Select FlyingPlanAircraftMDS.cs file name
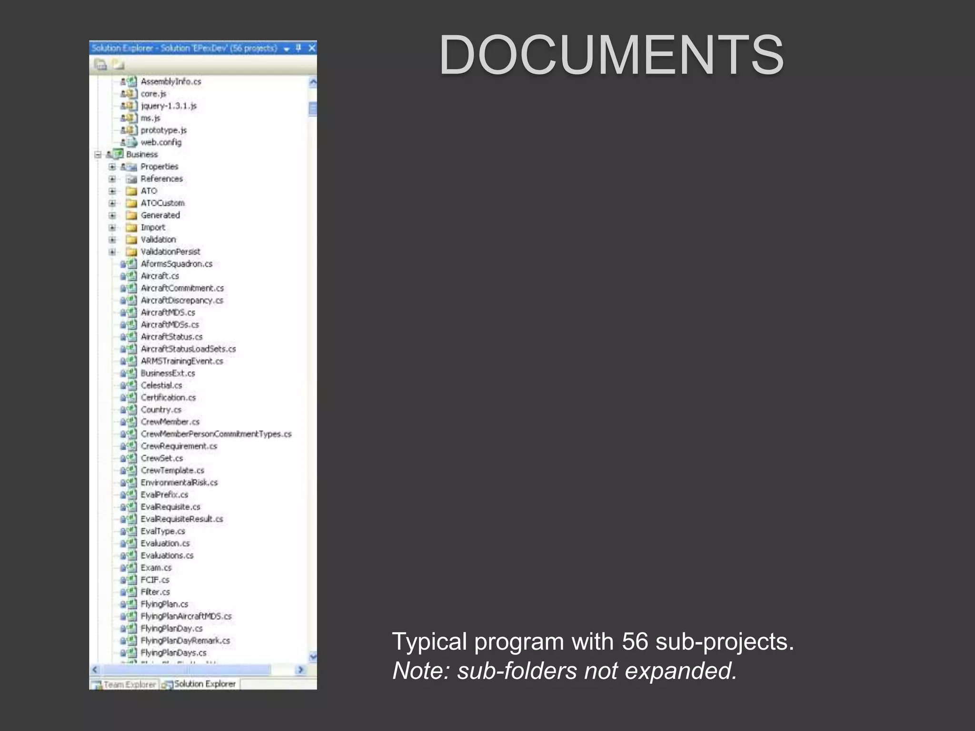The image size is (975, 731). click(186, 616)
